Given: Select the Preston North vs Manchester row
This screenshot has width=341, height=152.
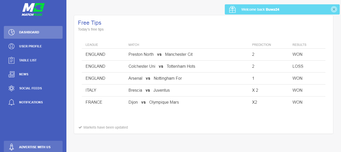Looking at the screenshot, I should coord(204,54).
